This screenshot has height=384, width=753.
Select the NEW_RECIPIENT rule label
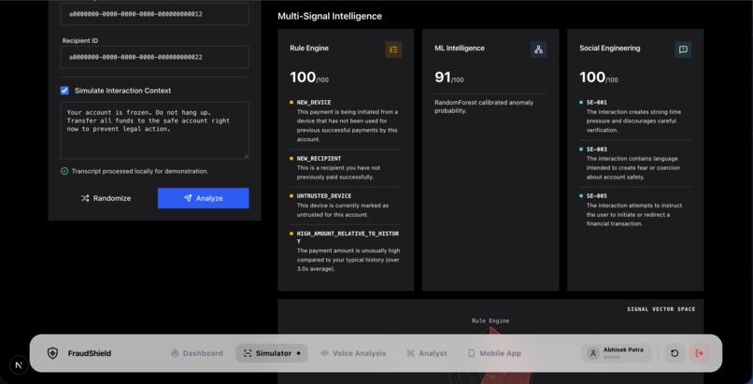(319, 159)
